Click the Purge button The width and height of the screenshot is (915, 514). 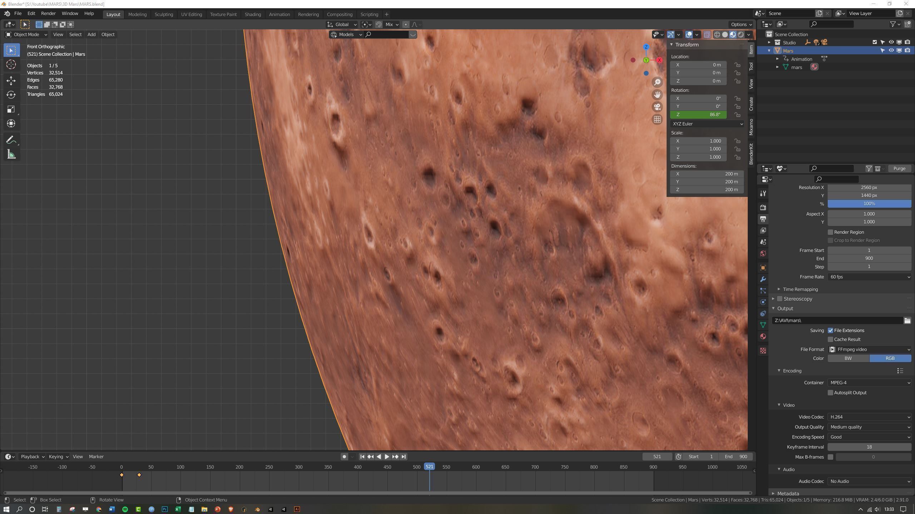click(x=899, y=169)
